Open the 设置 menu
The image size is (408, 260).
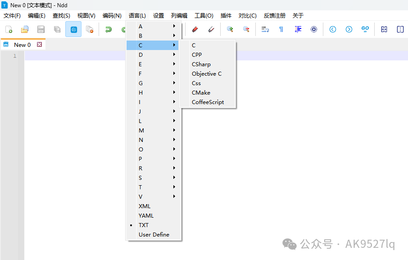[x=159, y=16]
